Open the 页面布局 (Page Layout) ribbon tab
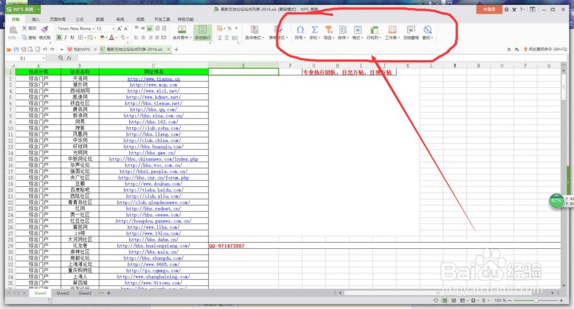The image size is (574, 309). (x=57, y=19)
